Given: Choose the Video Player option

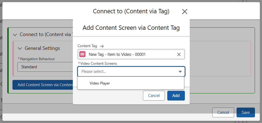Looking at the screenshot, I should pyautogui.click(x=100, y=83).
